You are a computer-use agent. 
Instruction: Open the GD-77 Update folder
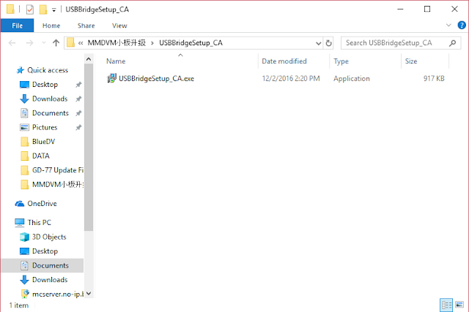[x=58, y=170]
